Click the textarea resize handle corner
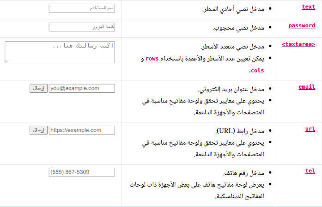 click(x=7, y=61)
